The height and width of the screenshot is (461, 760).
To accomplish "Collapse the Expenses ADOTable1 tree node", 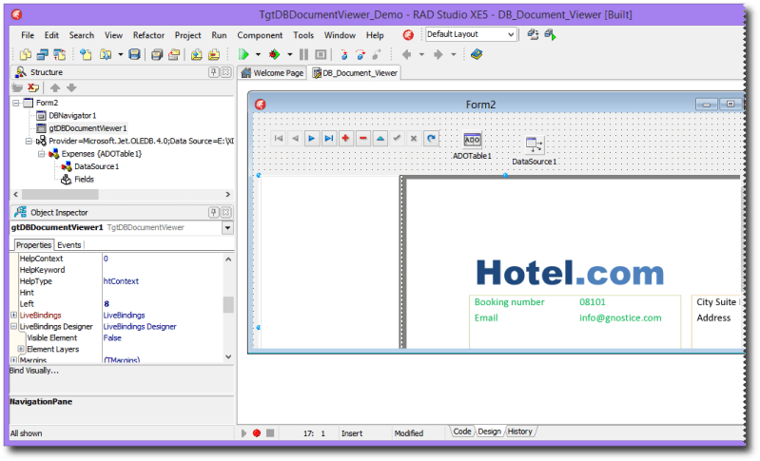I will pos(42,154).
